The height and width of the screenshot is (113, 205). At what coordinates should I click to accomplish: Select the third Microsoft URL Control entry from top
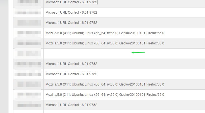pos(71,23)
